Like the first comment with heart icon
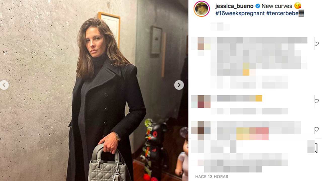 tap(317, 44)
